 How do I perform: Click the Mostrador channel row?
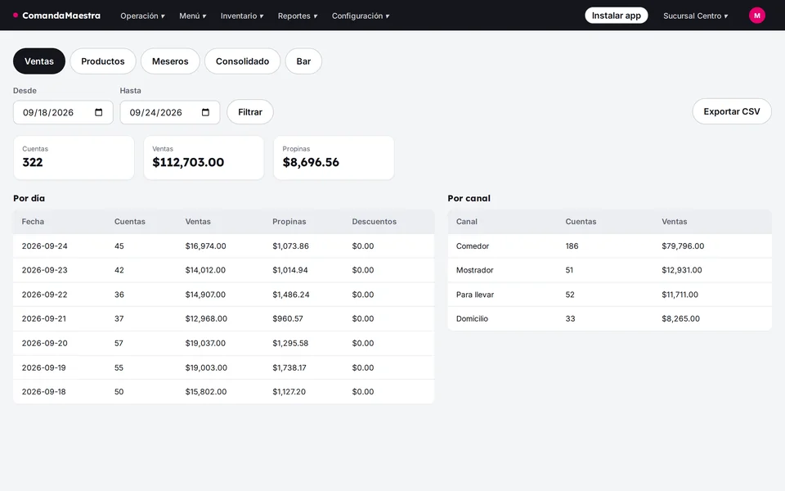point(609,270)
